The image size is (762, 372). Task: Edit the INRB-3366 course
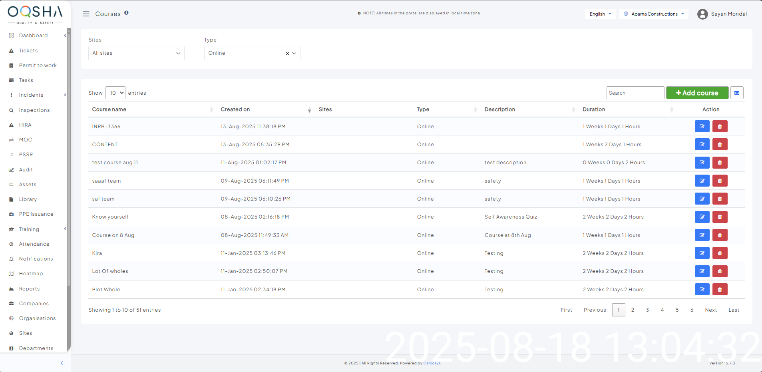point(702,126)
